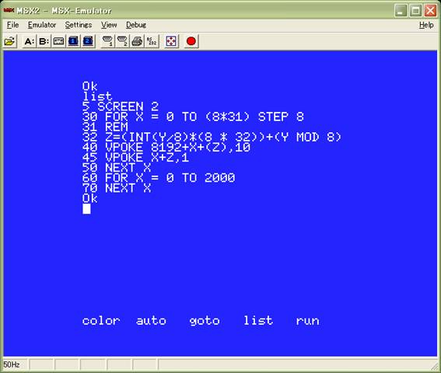Click the printer icon in toolbar
Image resolution: width=441 pixels, height=373 pixels.
point(137,41)
